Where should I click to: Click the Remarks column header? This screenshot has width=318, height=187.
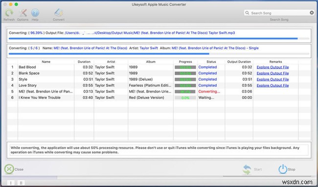[275, 62]
